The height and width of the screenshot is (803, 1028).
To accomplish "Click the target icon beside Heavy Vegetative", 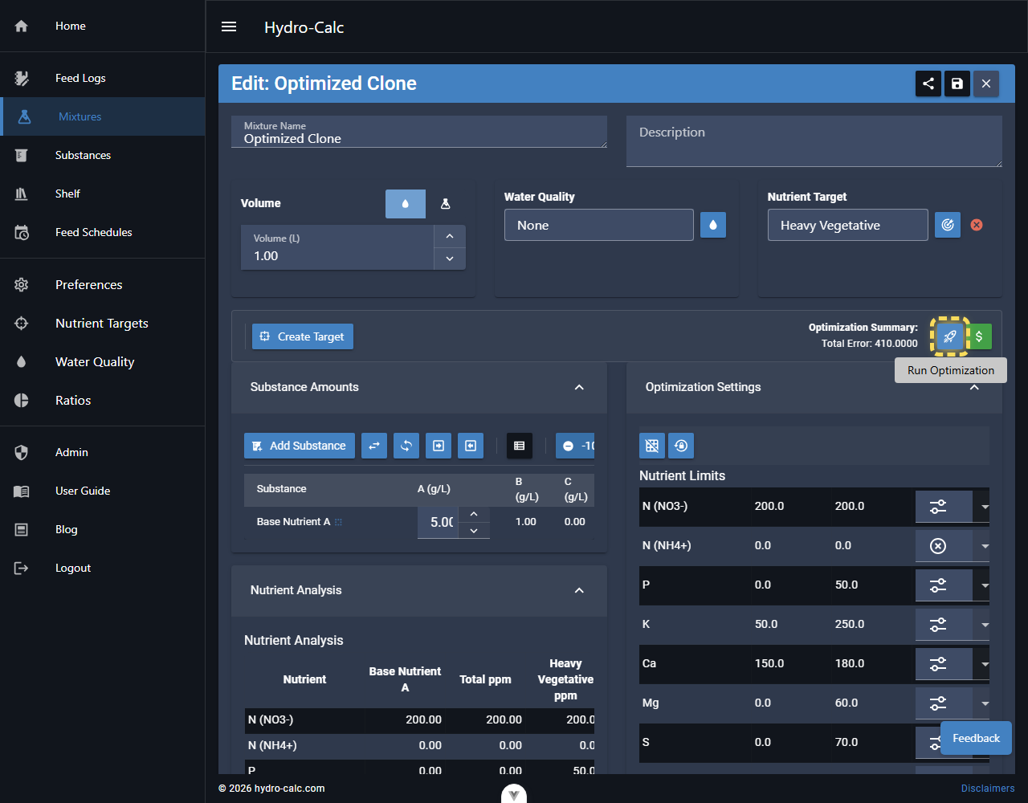I will point(948,225).
